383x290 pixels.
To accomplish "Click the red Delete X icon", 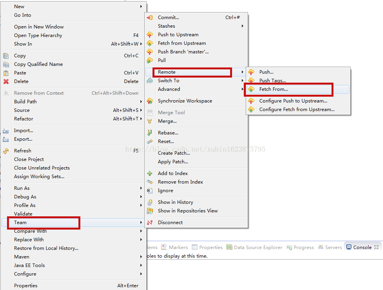I will 6,81.
